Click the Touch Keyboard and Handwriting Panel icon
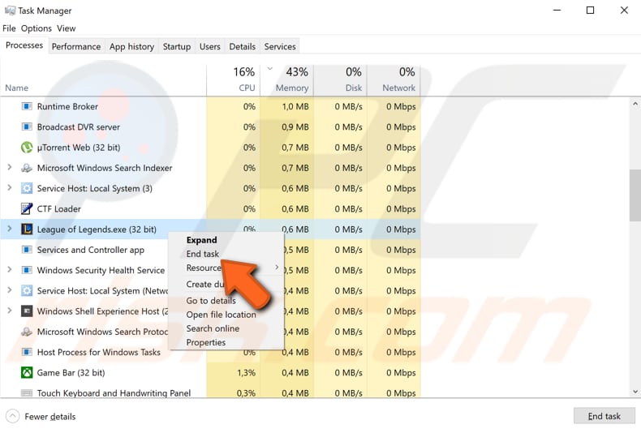641x433 pixels. (x=27, y=393)
